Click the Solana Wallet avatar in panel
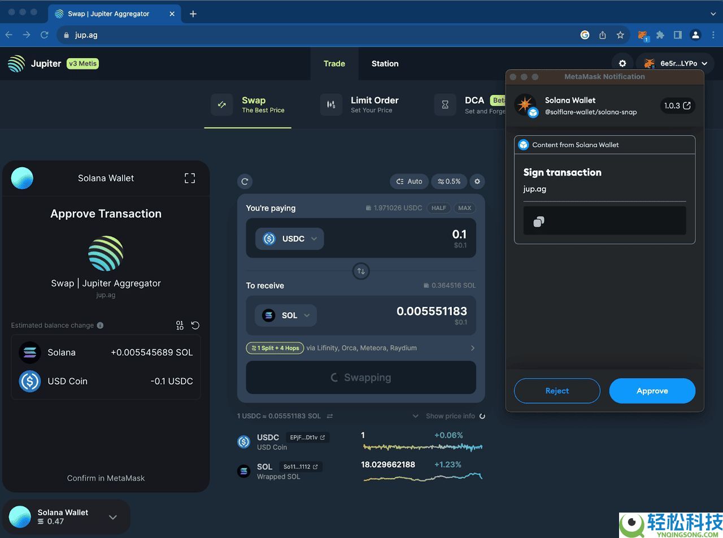The image size is (723, 538). pyautogui.click(x=22, y=178)
